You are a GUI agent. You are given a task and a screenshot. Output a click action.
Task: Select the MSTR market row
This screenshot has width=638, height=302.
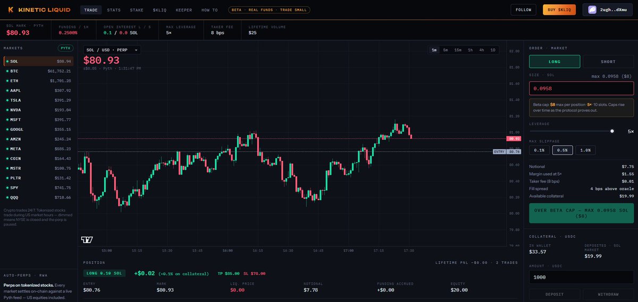(x=38, y=168)
